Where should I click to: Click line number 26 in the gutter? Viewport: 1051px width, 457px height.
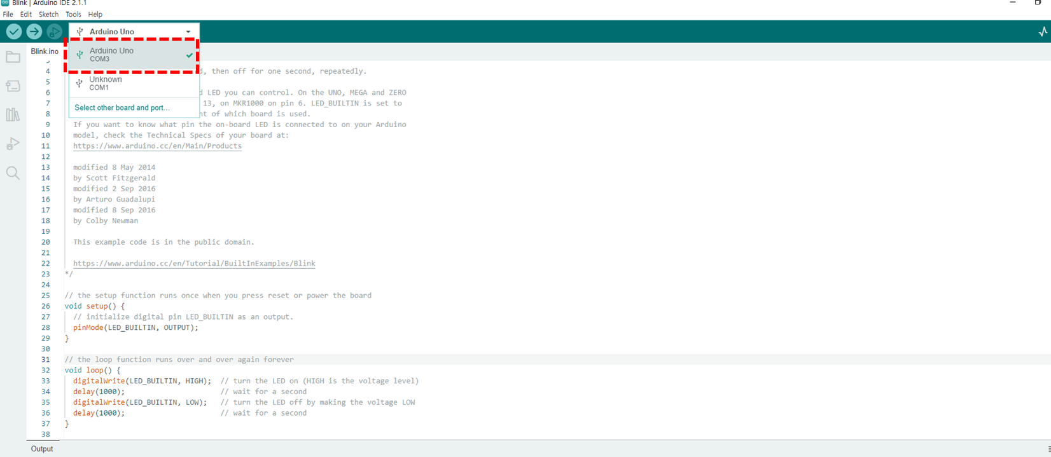point(46,306)
